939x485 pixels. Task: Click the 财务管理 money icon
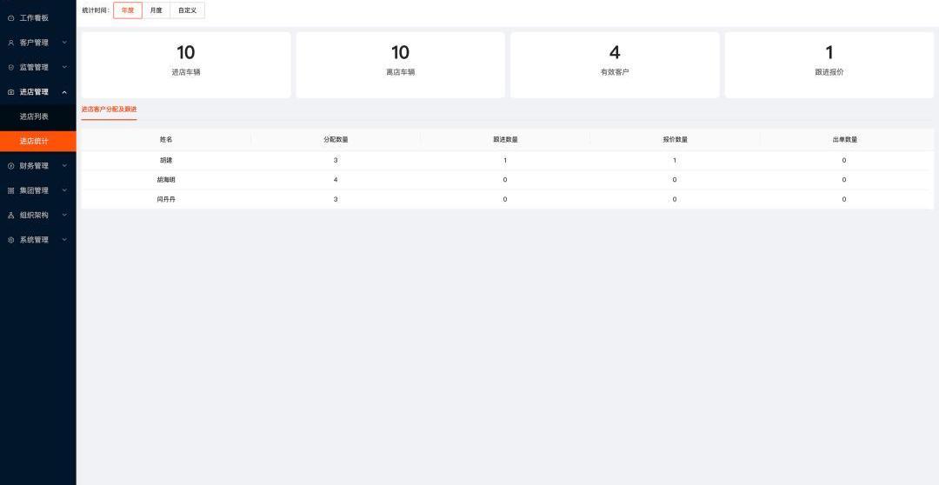pos(10,166)
